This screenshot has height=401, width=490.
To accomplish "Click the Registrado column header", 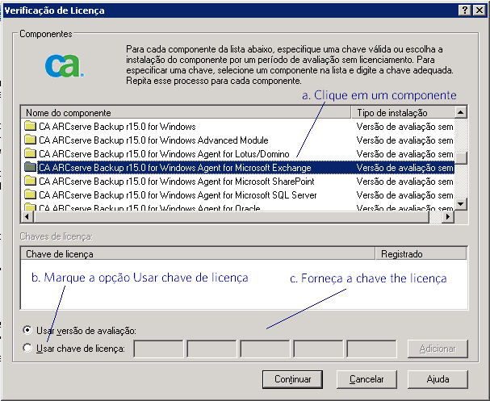I will 421,253.
